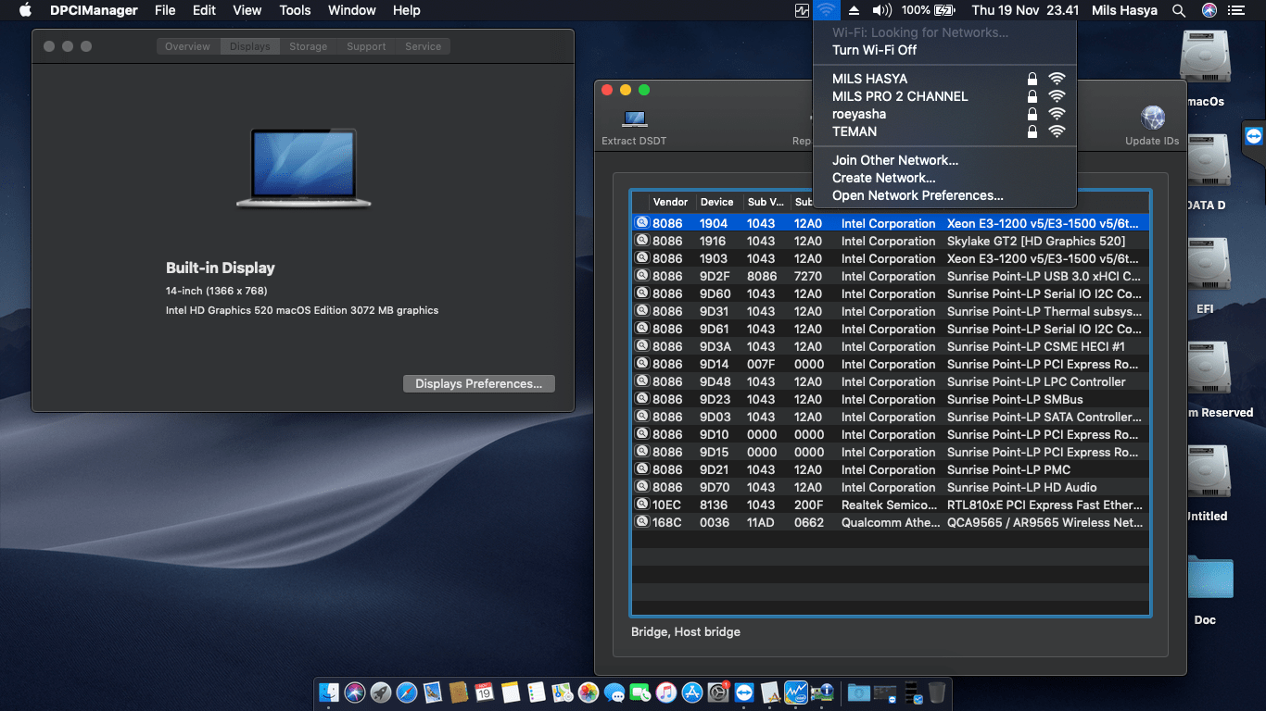Select the Sunrise Point-LP LPC Controller row
The height and width of the screenshot is (711, 1266).
pyautogui.click(x=891, y=381)
